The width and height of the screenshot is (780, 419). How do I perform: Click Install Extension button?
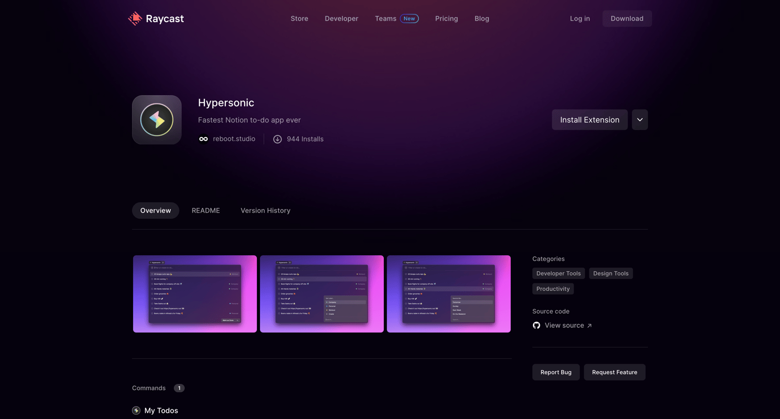(590, 120)
